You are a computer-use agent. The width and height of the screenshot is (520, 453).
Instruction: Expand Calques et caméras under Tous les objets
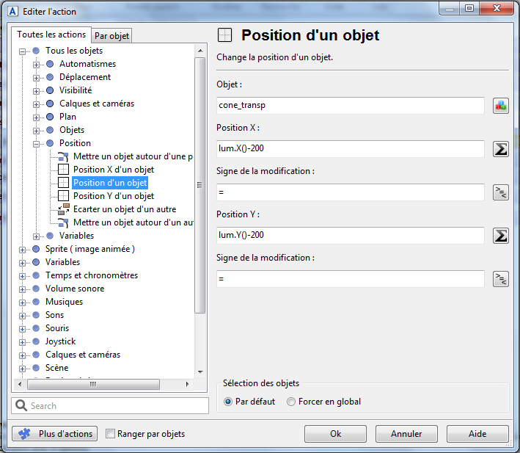point(36,104)
